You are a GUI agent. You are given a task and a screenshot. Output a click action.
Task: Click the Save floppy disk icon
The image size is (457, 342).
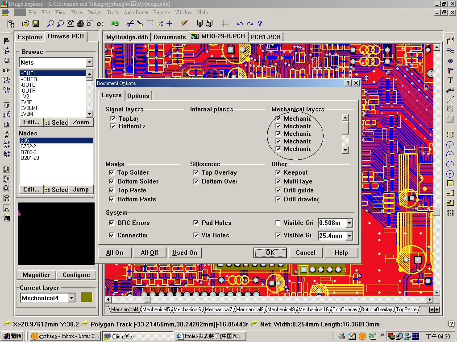(36, 24)
